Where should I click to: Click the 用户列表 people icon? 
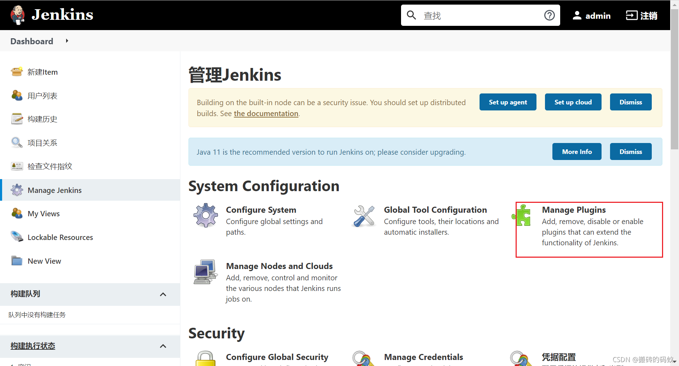[x=17, y=96]
